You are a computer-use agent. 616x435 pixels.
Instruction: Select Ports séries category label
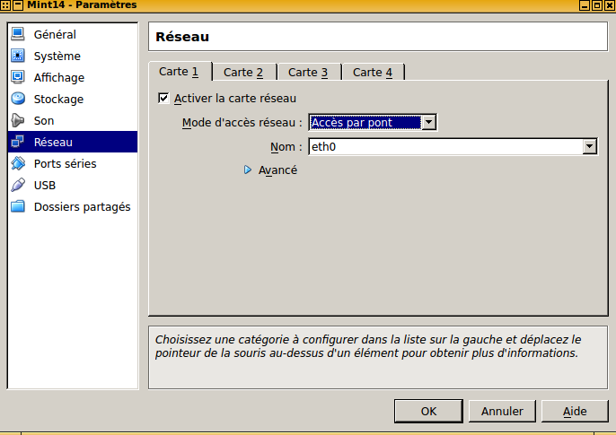pyautogui.click(x=66, y=163)
